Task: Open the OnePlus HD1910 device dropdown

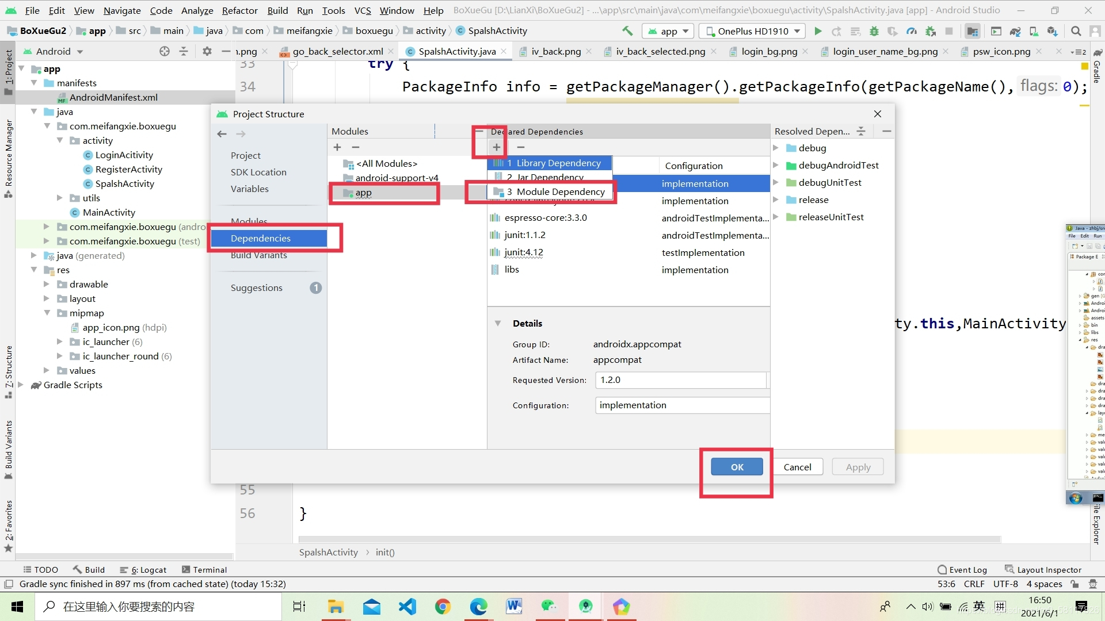Action: pos(753,31)
